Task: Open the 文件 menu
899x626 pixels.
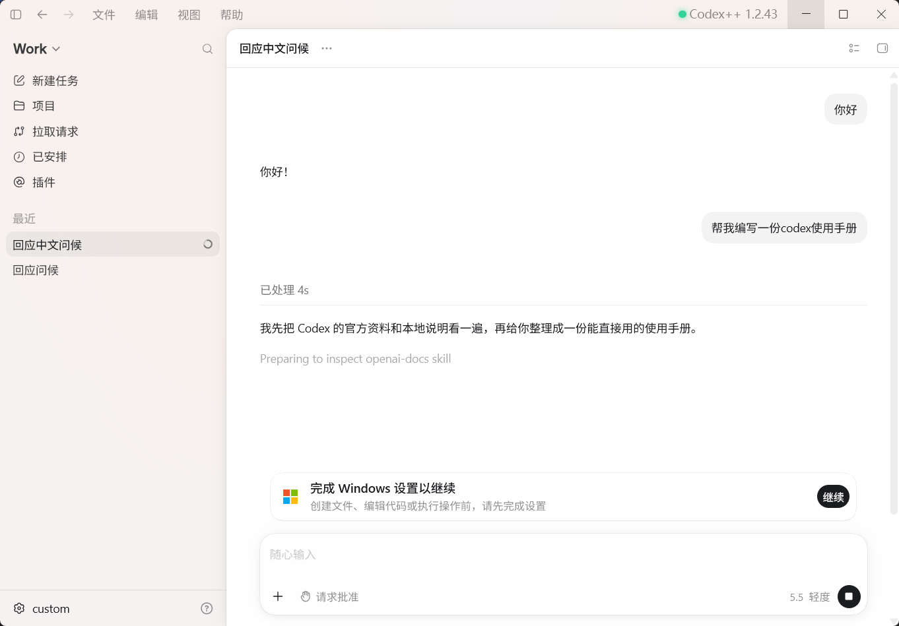Action: (x=104, y=15)
